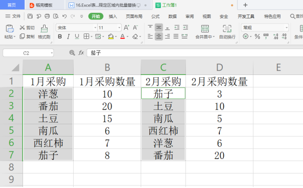Toggle Bold formatting button
The width and height of the screenshot is (303, 188).
(x=60, y=36)
